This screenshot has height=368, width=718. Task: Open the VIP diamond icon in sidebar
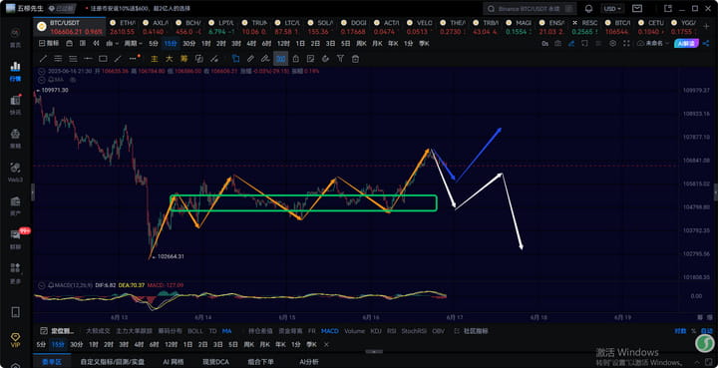pos(15,339)
